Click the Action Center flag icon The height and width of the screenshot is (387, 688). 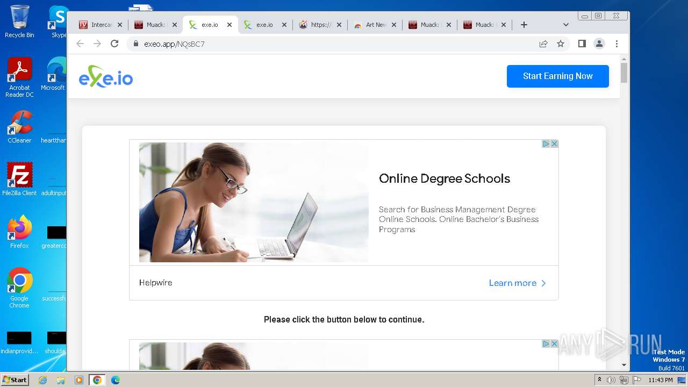tap(637, 380)
